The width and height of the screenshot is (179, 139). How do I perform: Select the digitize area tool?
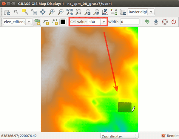coord(38,22)
